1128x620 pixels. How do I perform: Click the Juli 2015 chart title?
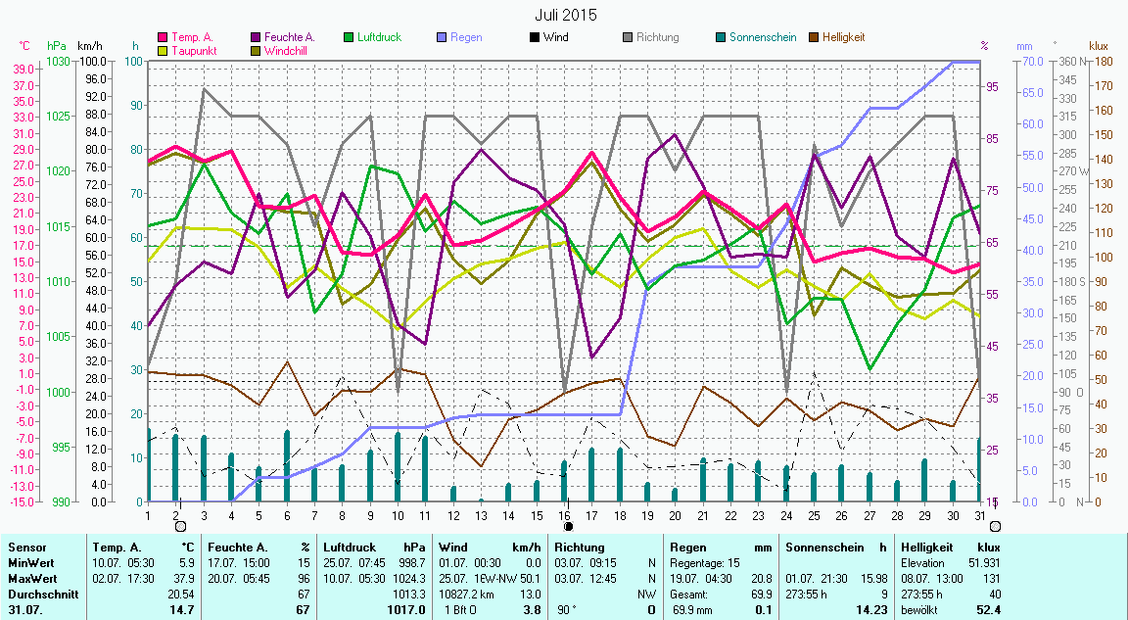[x=565, y=15]
